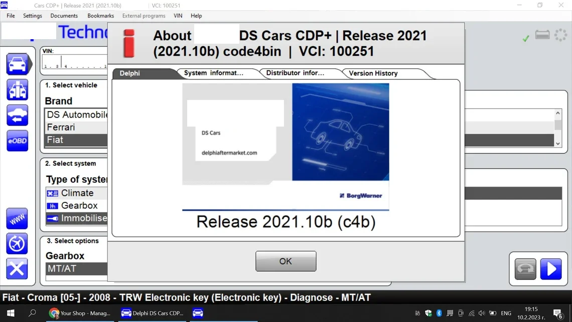The height and width of the screenshot is (322, 572).
Task: Select Ferrari in Brand list
Action: [x=77, y=127]
